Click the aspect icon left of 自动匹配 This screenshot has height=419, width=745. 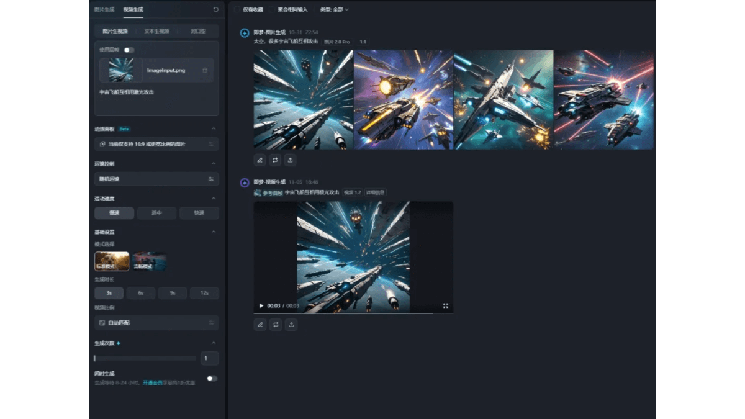(x=102, y=323)
